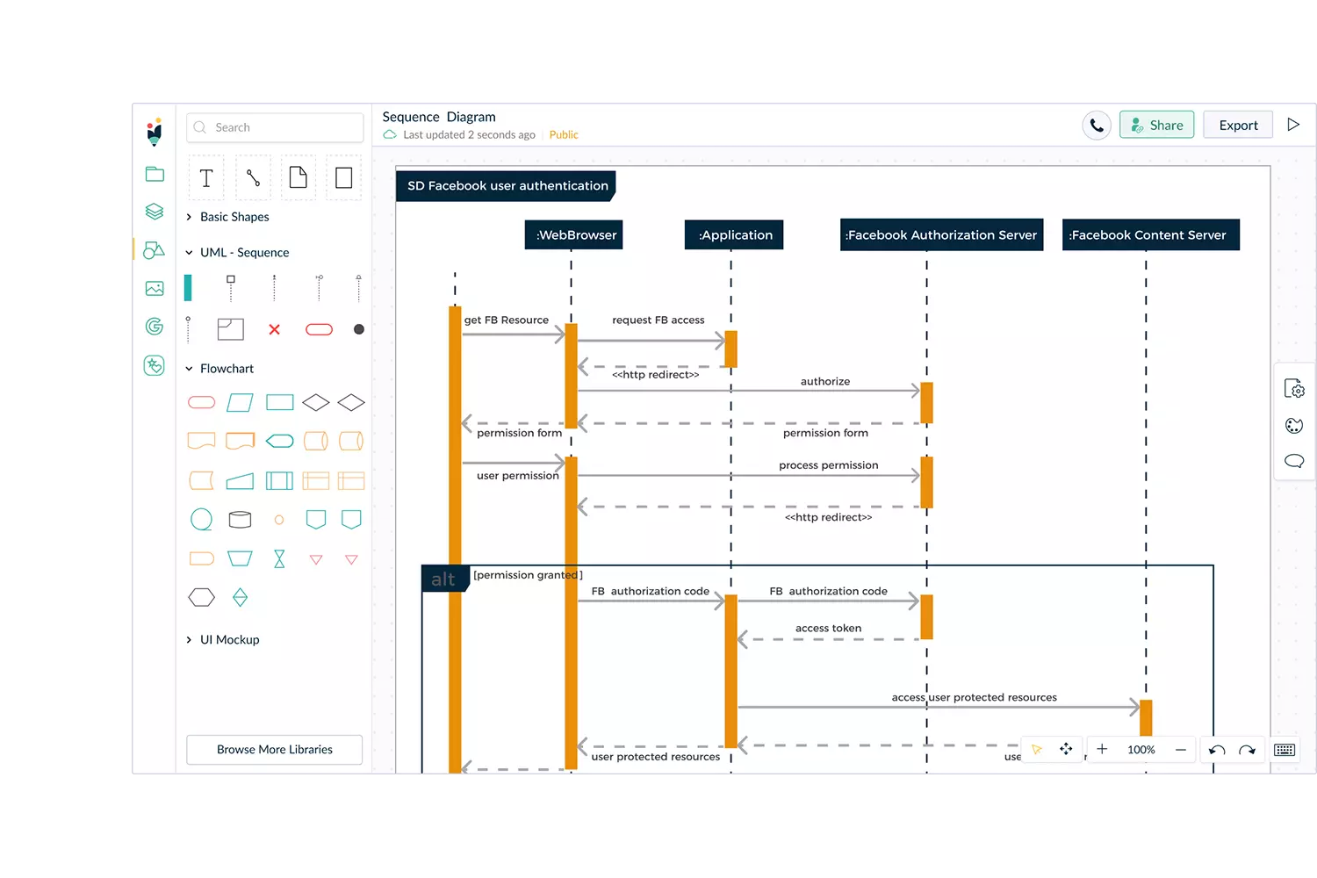Click the Share button
Viewport: 1317px width, 878px height.
click(x=1157, y=125)
